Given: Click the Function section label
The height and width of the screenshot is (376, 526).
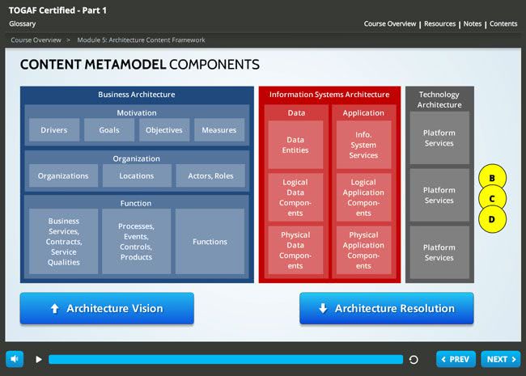Looking at the screenshot, I should 136,204.
